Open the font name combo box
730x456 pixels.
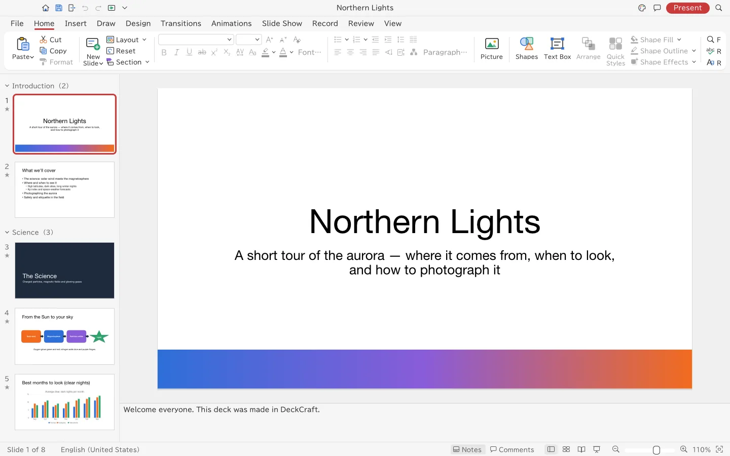click(x=196, y=40)
